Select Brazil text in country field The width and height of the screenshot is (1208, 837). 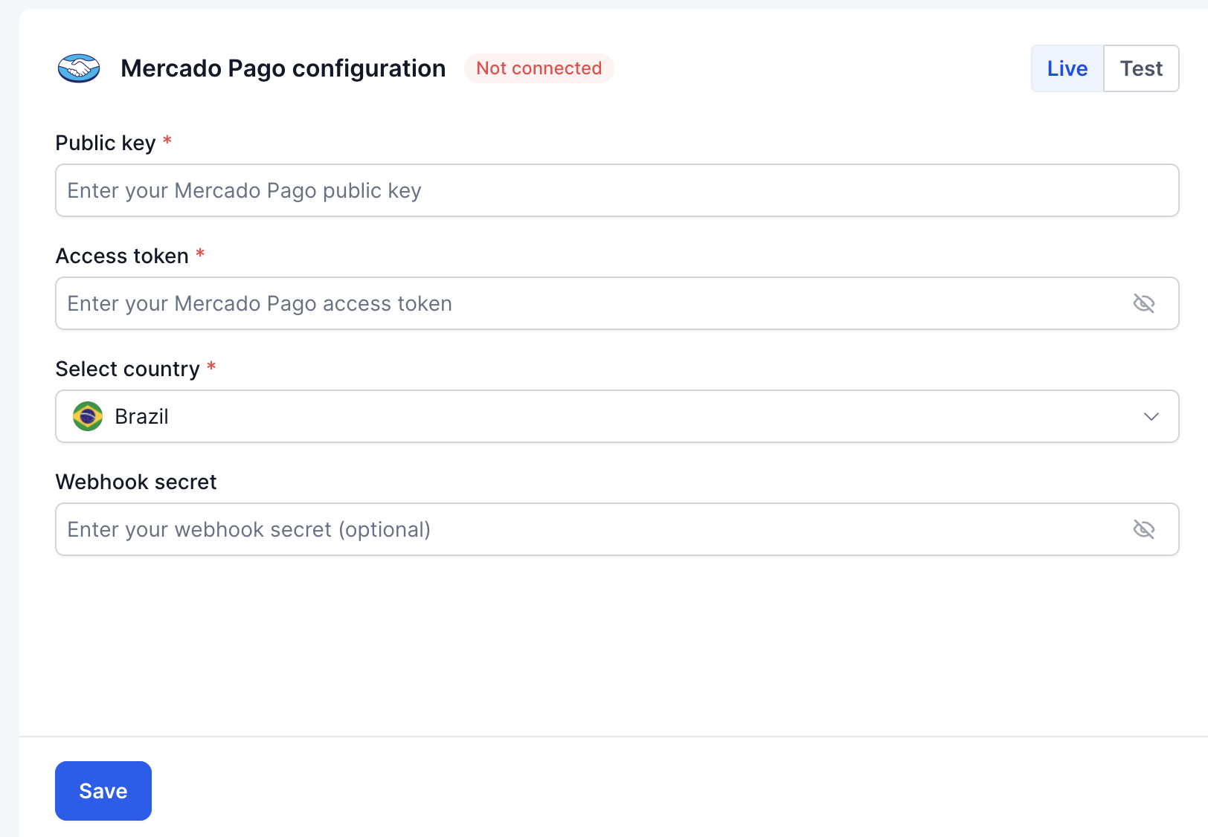141,416
